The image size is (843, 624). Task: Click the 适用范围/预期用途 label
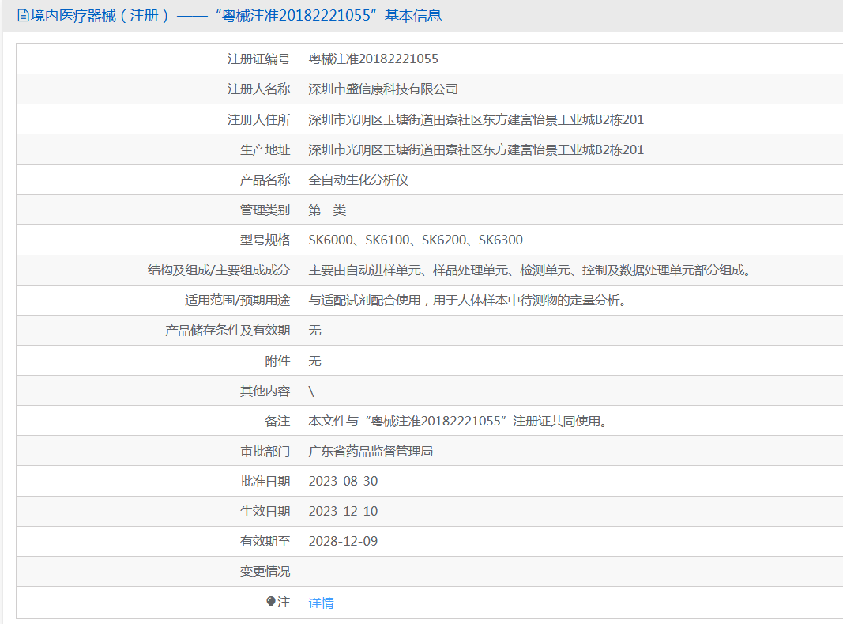(x=238, y=301)
